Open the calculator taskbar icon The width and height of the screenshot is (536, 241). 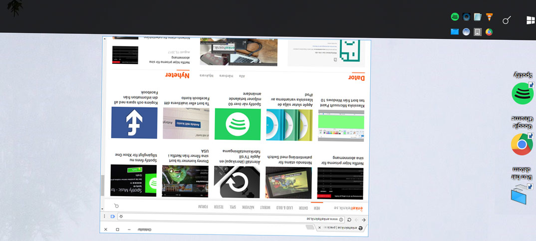tap(478, 32)
